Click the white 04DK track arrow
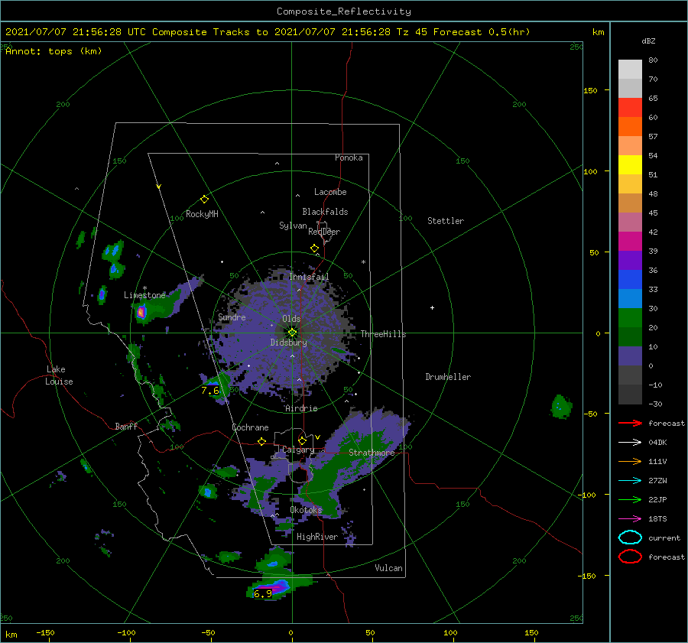 [630, 443]
